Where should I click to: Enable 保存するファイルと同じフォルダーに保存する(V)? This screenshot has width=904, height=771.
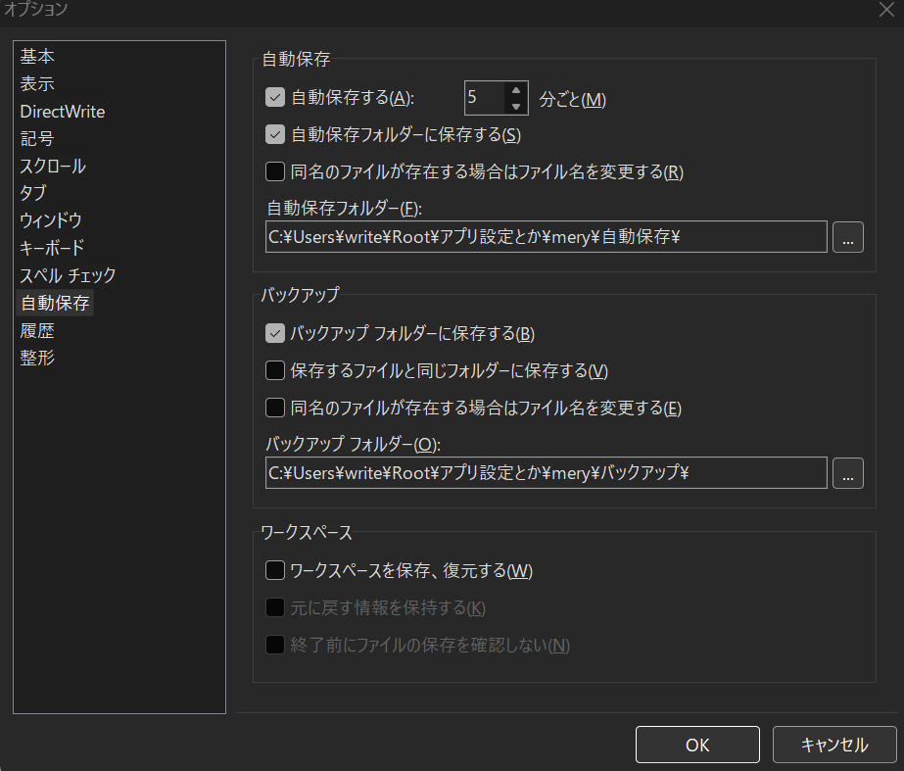pyautogui.click(x=275, y=370)
